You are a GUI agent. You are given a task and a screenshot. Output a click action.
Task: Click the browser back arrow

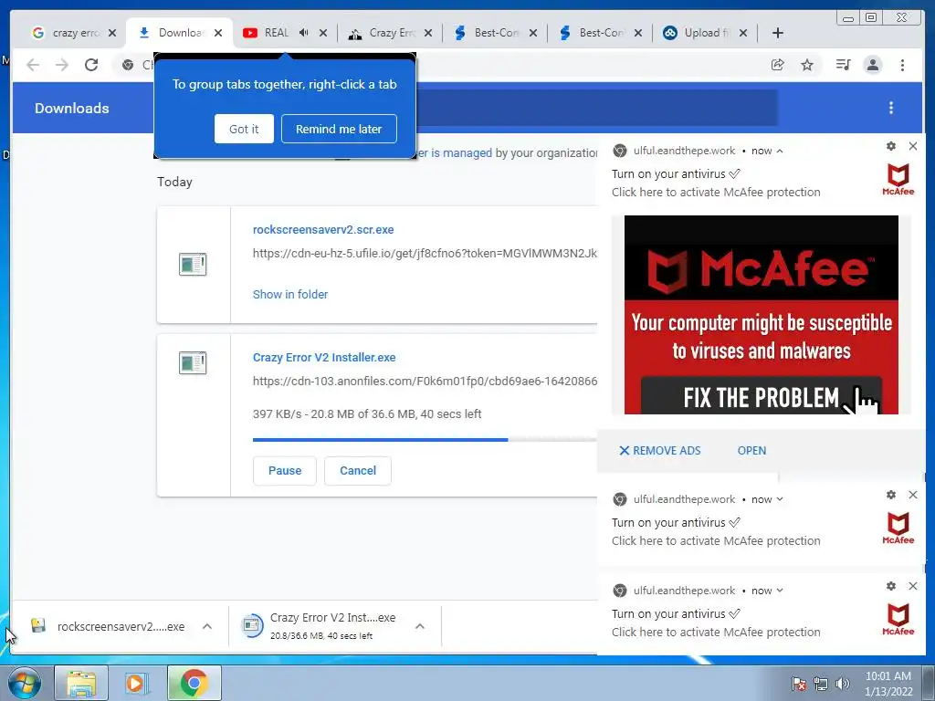coord(33,65)
